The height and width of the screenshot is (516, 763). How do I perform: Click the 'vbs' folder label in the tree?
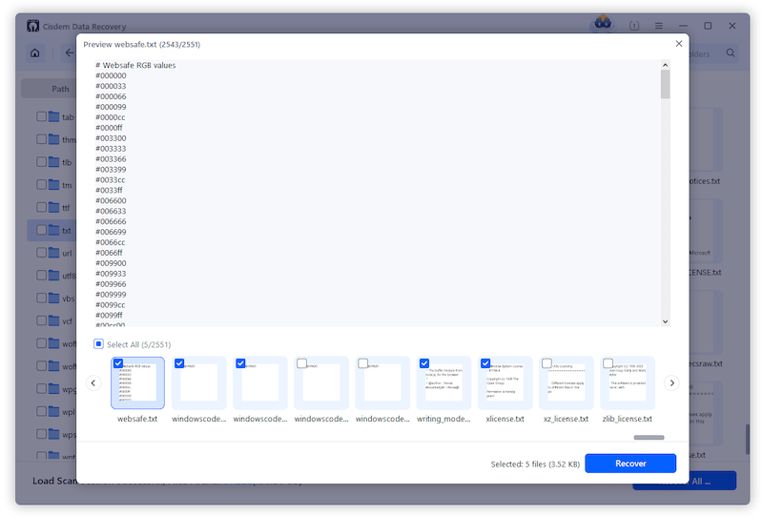(x=69, y=298)
